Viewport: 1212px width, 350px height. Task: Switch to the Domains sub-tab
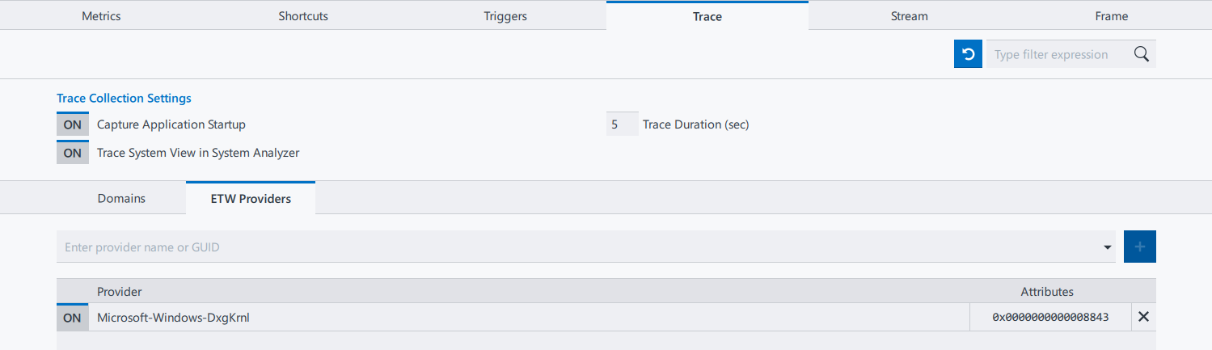coord(121,198)
